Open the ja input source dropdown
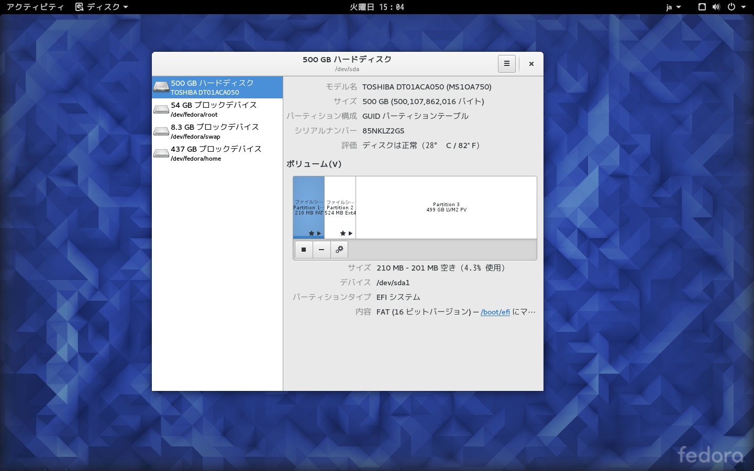754x471 pixels. pyautogui.click(x=673, y=7)
